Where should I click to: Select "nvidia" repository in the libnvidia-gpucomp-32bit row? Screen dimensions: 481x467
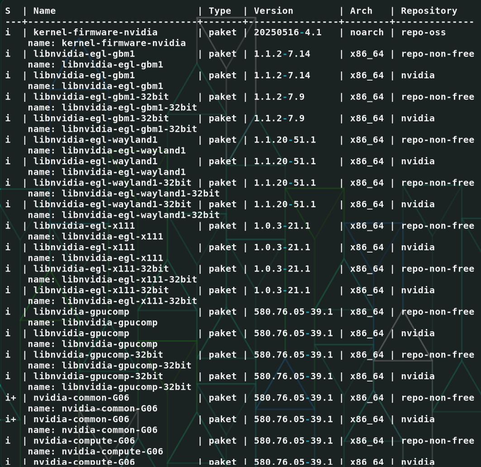pyautogui.click(x=418, y=376)
